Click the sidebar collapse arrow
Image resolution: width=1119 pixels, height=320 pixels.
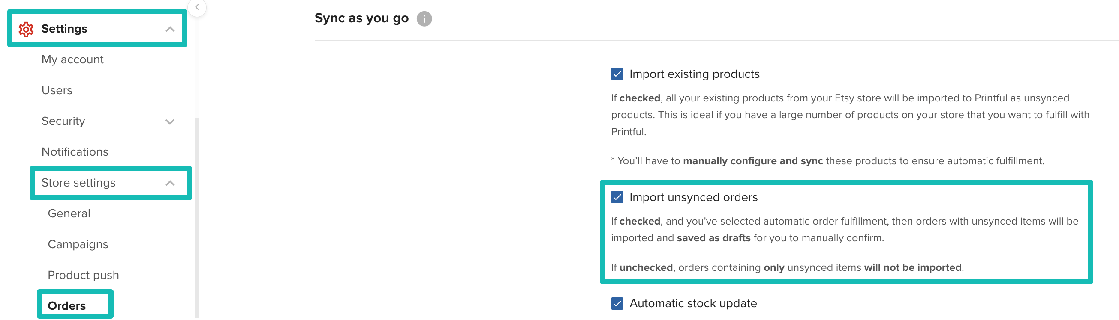tap(197, 7)
